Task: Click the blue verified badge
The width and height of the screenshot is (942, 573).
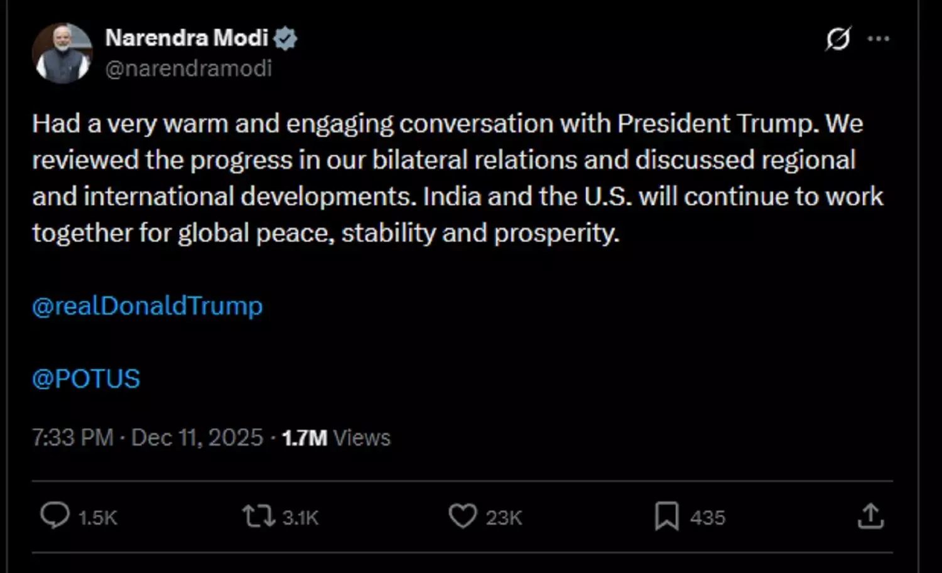Action: click(286, 39)
